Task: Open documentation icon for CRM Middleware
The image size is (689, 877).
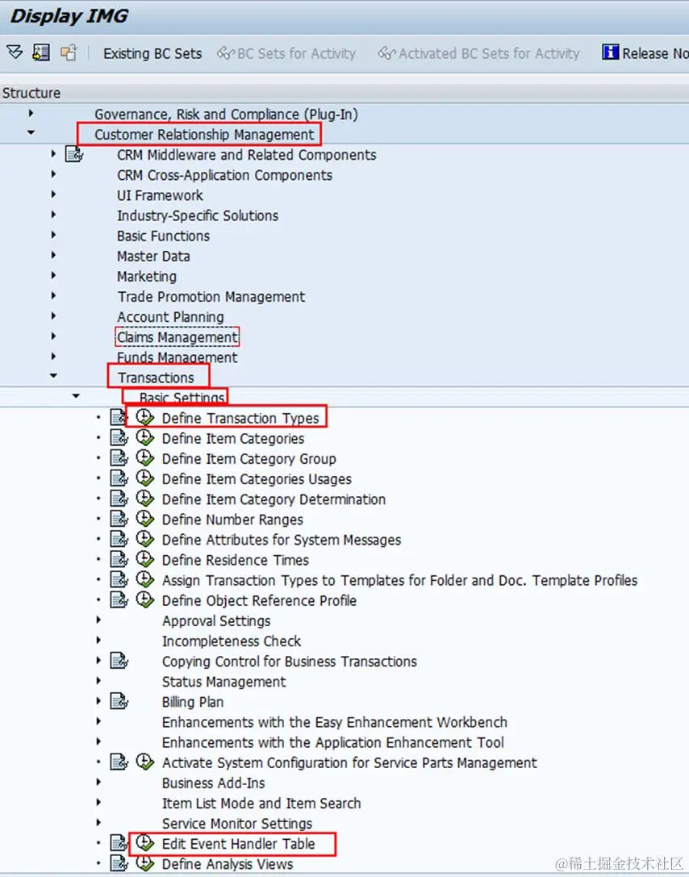Action: 74,154
